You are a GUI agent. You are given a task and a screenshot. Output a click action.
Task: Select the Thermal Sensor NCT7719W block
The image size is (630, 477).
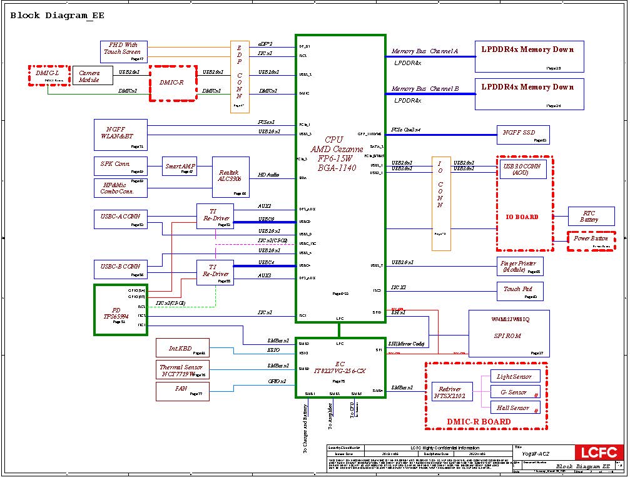pyautogui.click(x=183, y=369)
